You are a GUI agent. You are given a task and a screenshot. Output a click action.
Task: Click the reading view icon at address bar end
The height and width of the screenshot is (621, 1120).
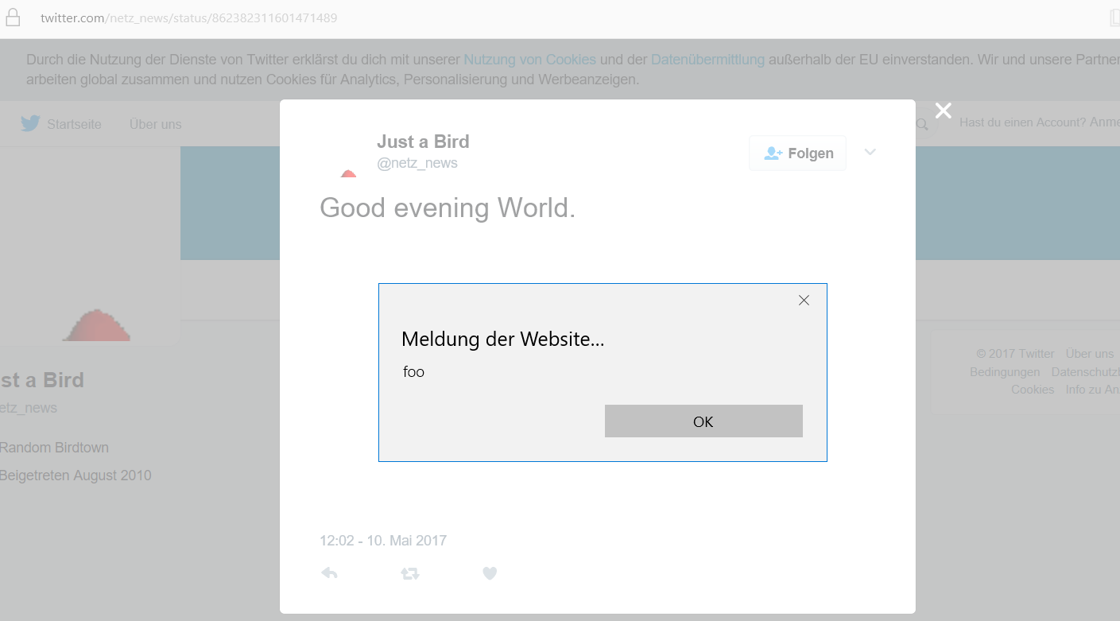point(1114,17)
